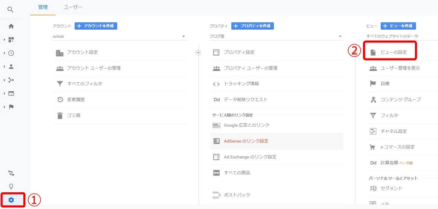Click the code brackets icon beside トラッキング情報
The width and height of the screenshot is (438, 209).
(216, 84)
